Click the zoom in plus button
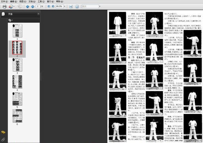This screenshot has width=203, height=143. [53, 6]
